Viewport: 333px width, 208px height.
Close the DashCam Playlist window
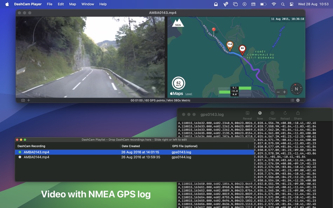coord(17,140)
